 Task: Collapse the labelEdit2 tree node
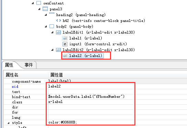53,50
